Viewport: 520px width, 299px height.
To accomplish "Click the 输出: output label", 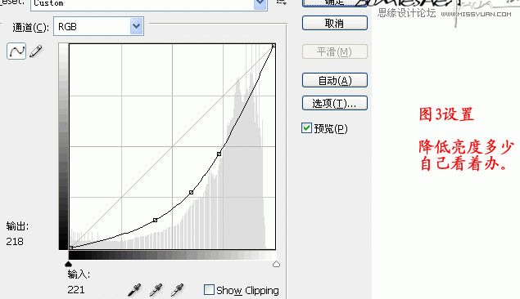I will coord(17,226).
